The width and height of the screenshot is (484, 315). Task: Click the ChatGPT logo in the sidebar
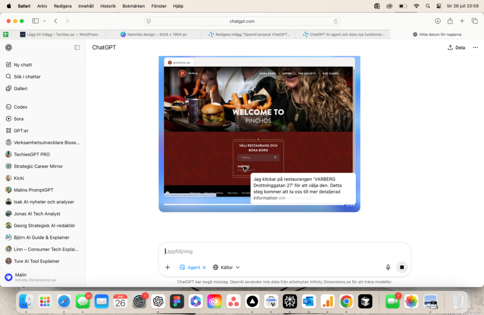coord(9,47)
